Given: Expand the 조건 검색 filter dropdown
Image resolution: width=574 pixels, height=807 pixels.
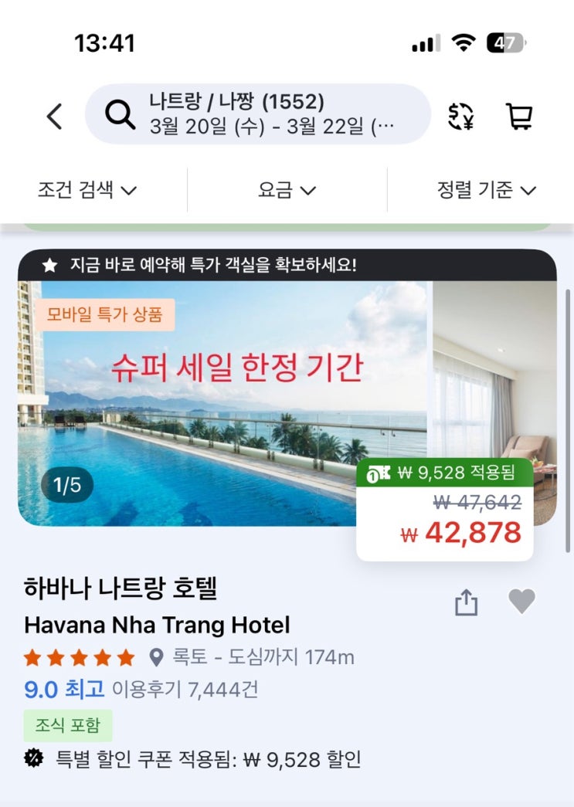Looking at the screenshot, I should [x=87, y=190].
